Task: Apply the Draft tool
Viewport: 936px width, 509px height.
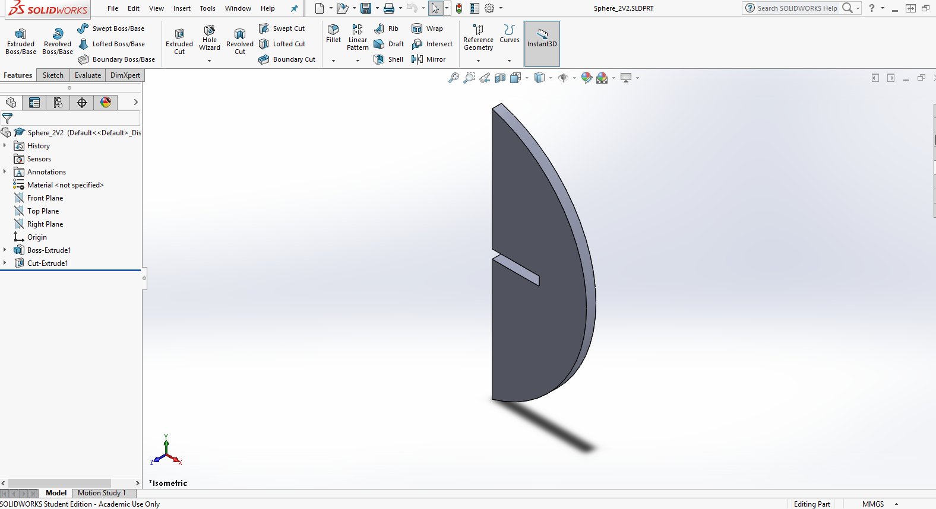Action: tap(388, 44)
